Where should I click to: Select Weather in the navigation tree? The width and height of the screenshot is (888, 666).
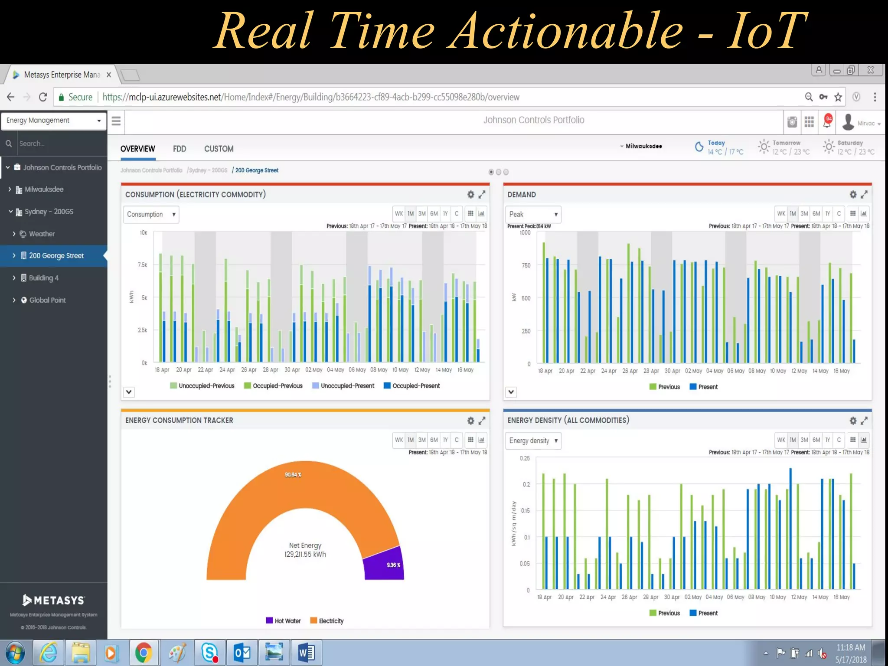coord(42,234)
